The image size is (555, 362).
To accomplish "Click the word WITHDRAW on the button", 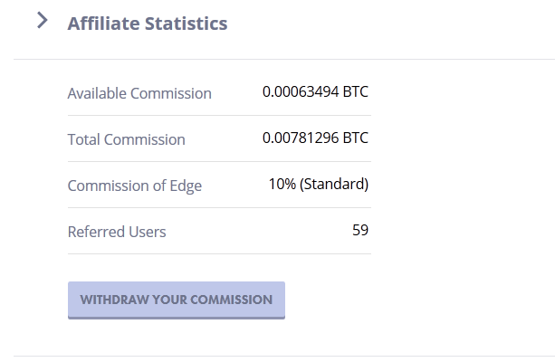I will pyautogui.click(x=113, y=300).
